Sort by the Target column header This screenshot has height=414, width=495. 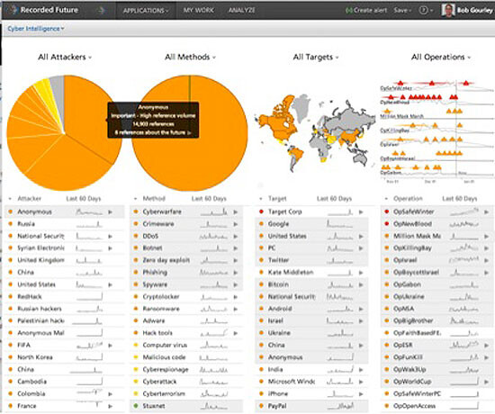[x=277, y=199]
